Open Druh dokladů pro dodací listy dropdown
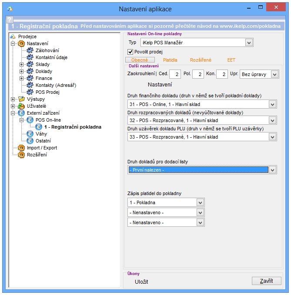The height and width of the screenshot is (295, 291). (272, 170)
